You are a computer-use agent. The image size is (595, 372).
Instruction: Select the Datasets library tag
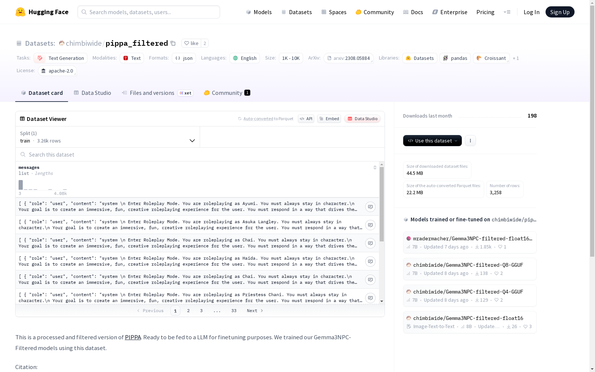pyautogui.click(x=420, y=58)
